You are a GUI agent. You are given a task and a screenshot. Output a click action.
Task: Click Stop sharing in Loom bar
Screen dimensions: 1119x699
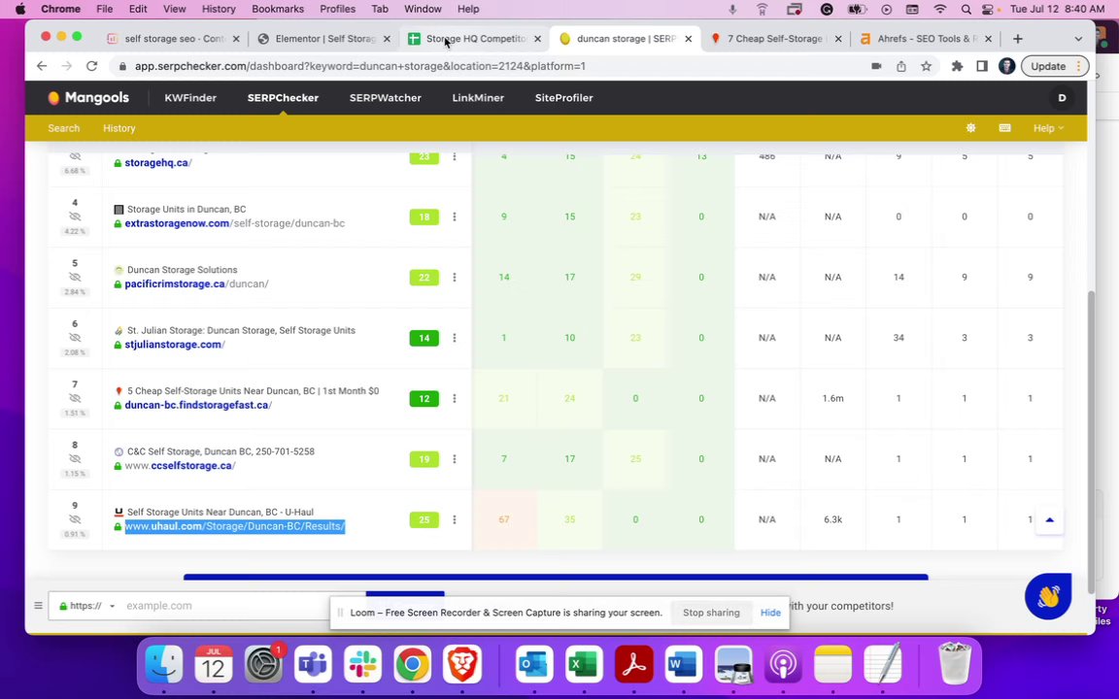click(711, 613)
